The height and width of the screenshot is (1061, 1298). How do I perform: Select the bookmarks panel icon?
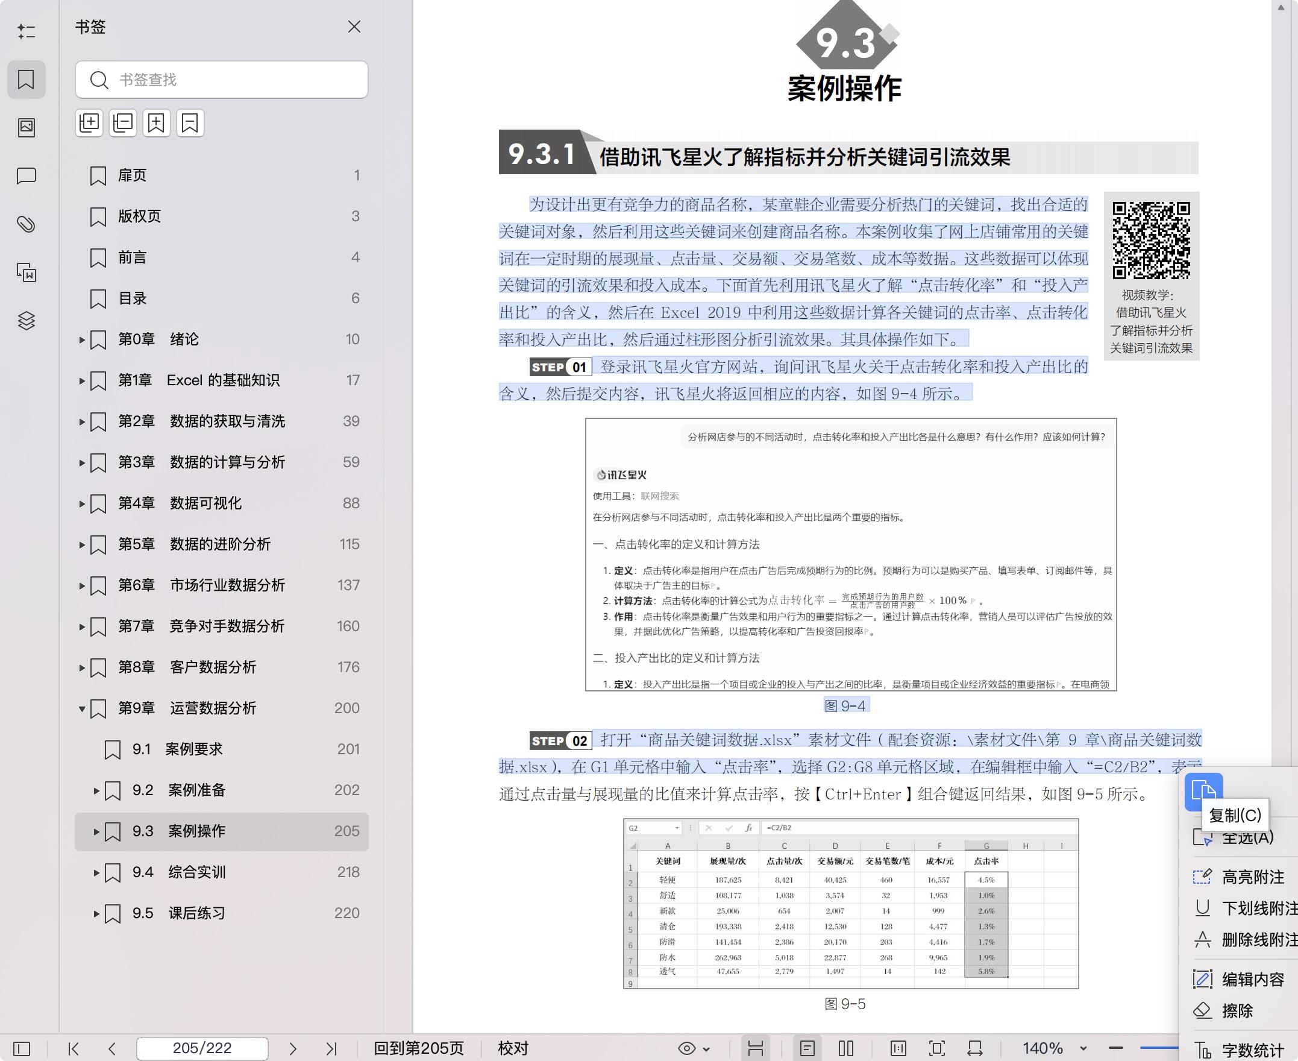(x=27, y=80)
